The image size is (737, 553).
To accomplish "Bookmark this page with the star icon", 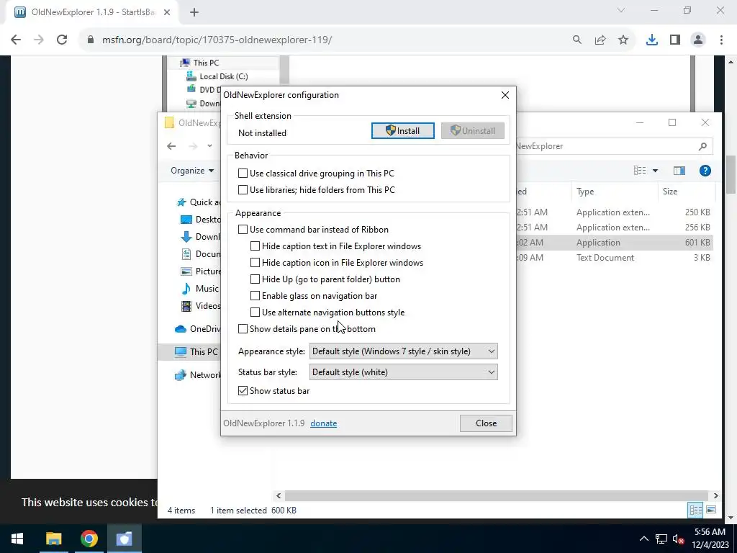I will click(623, 40).
